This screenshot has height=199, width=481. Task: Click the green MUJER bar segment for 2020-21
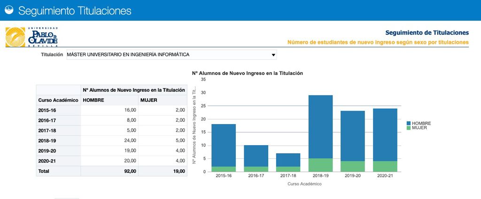coord(385,166)
